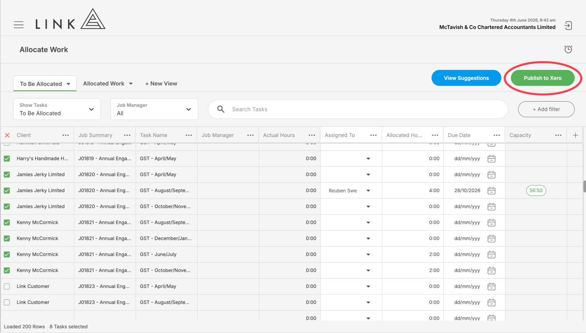The width and height of the screenshot is (586, 333).
Task: Click the table vertical scrollbar
Action: coord(584,187)
